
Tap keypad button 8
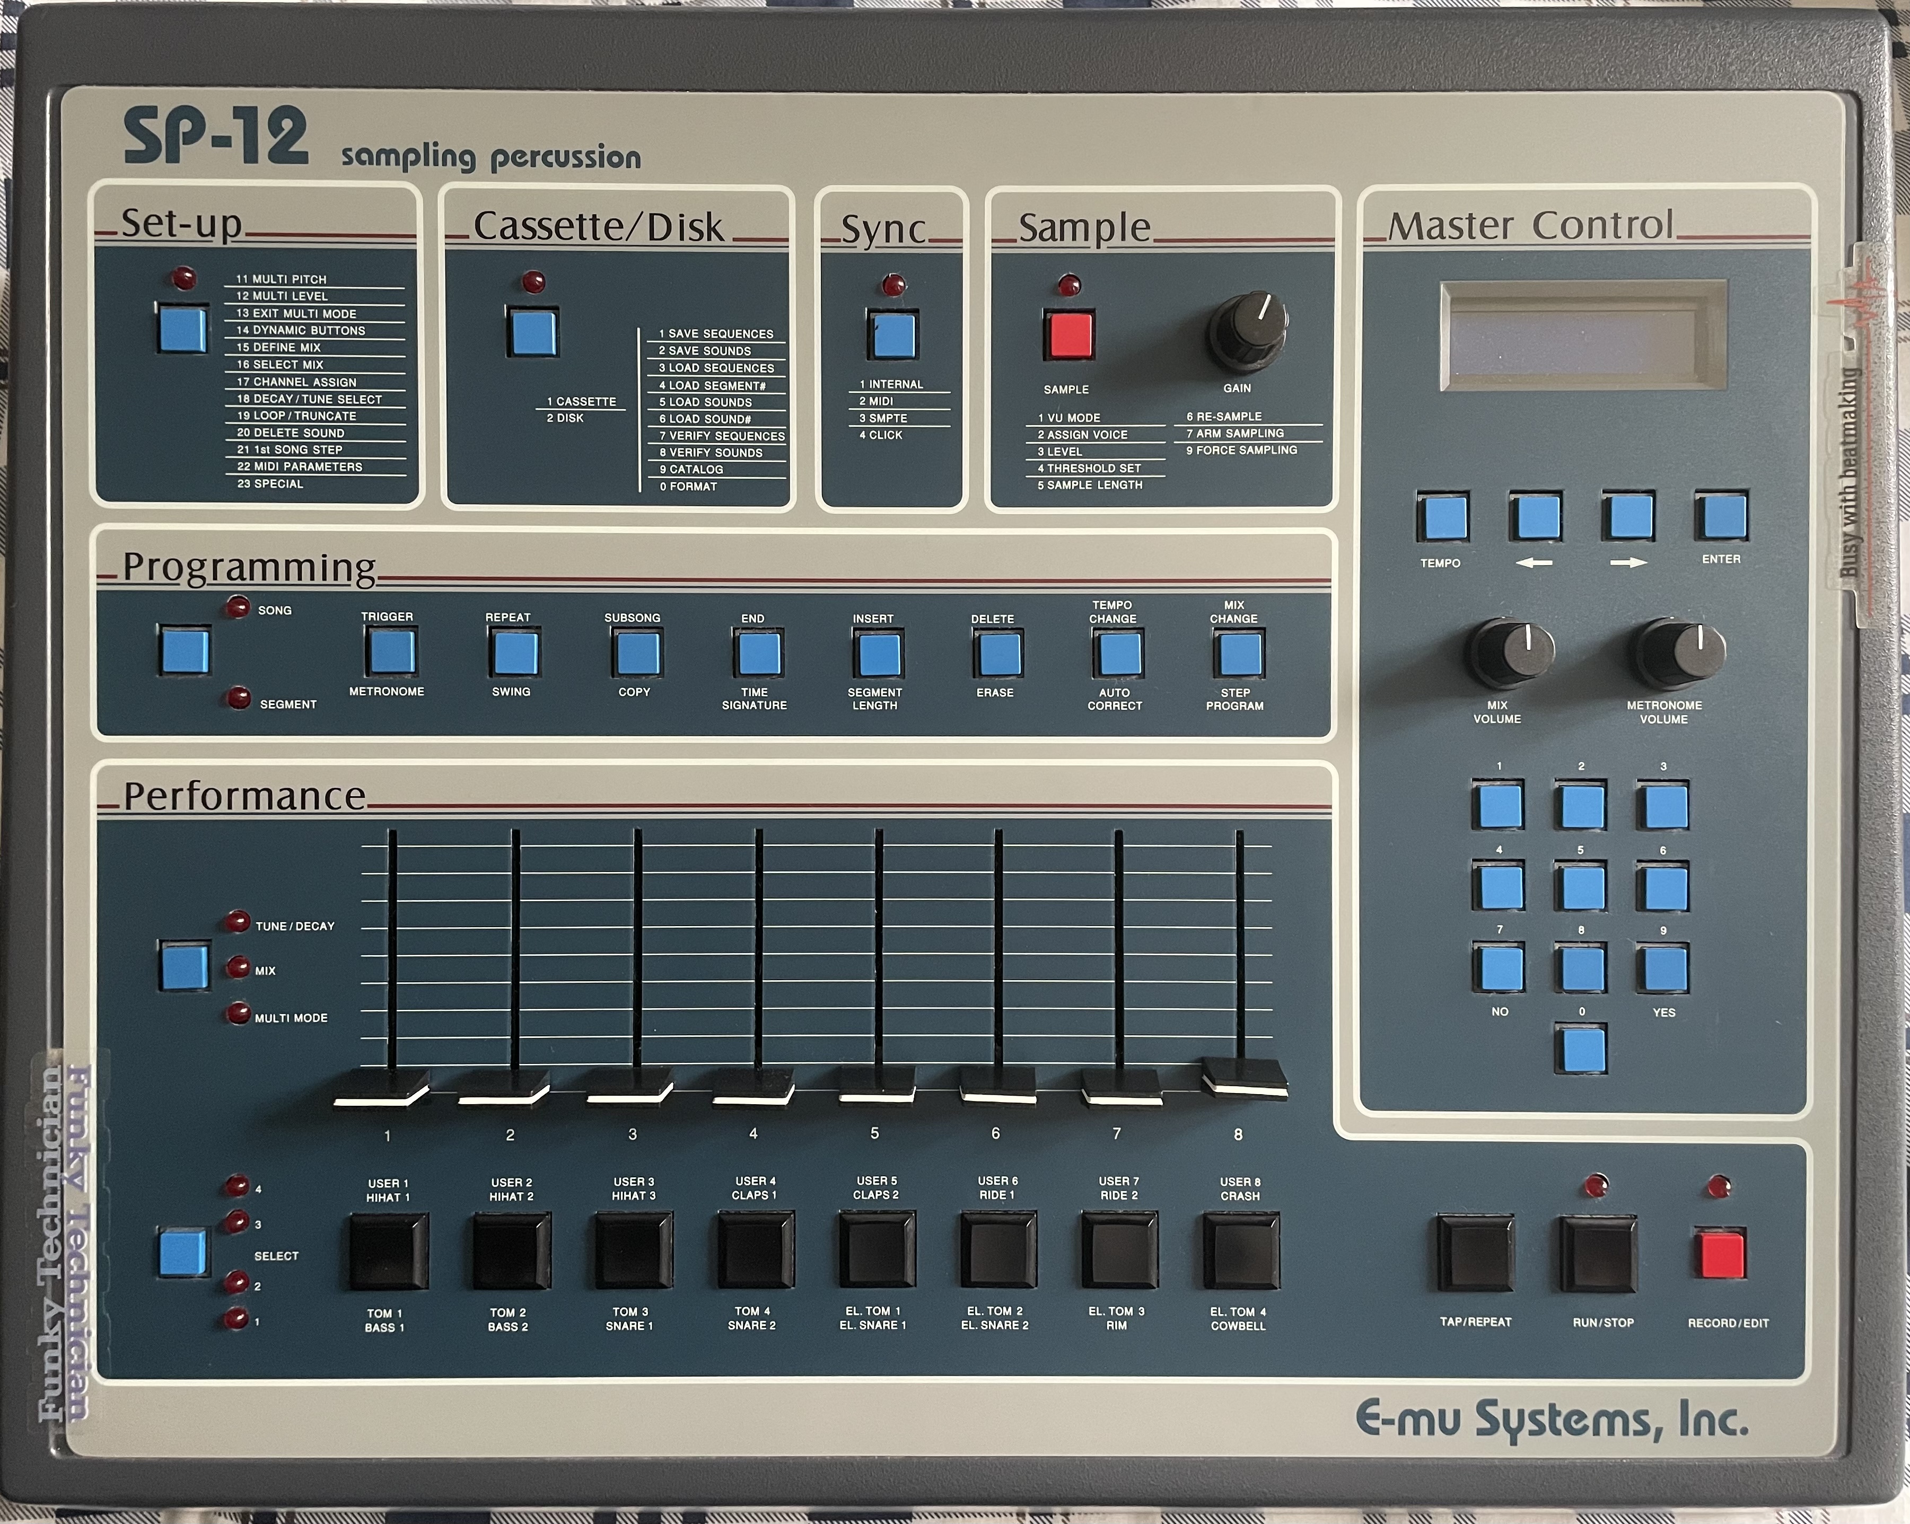point(1581,968)
